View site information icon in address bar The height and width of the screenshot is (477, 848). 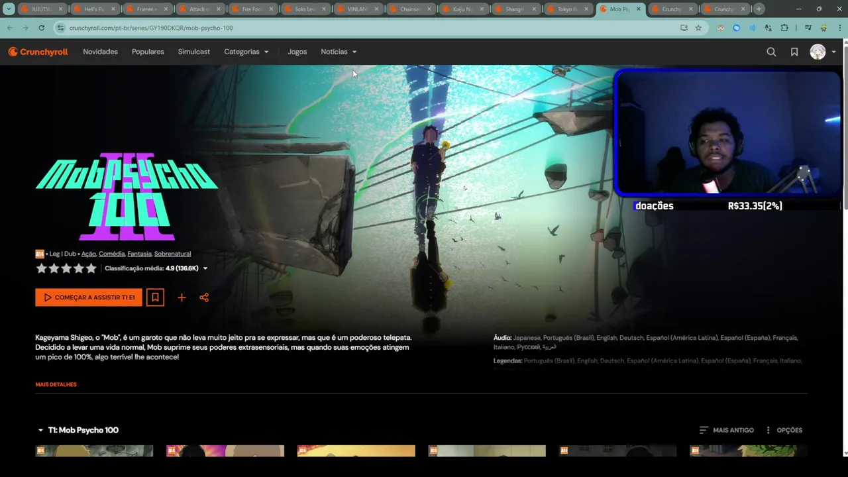(x=61, y=28)
